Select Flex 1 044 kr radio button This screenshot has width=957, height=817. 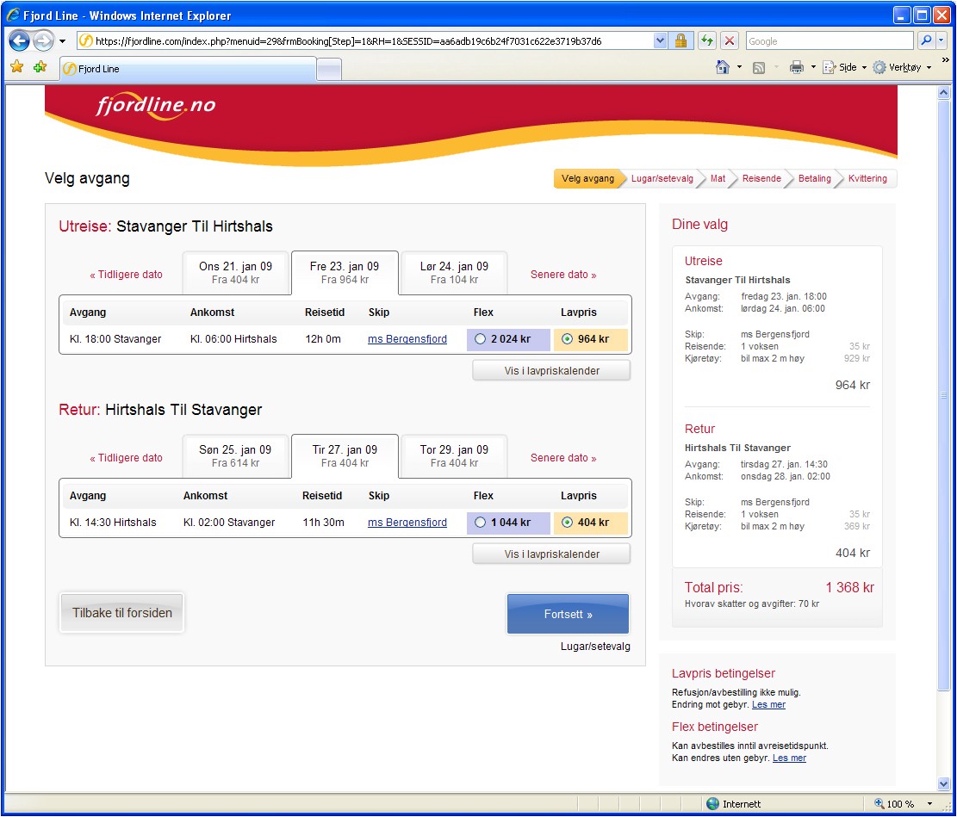(481, 523)
